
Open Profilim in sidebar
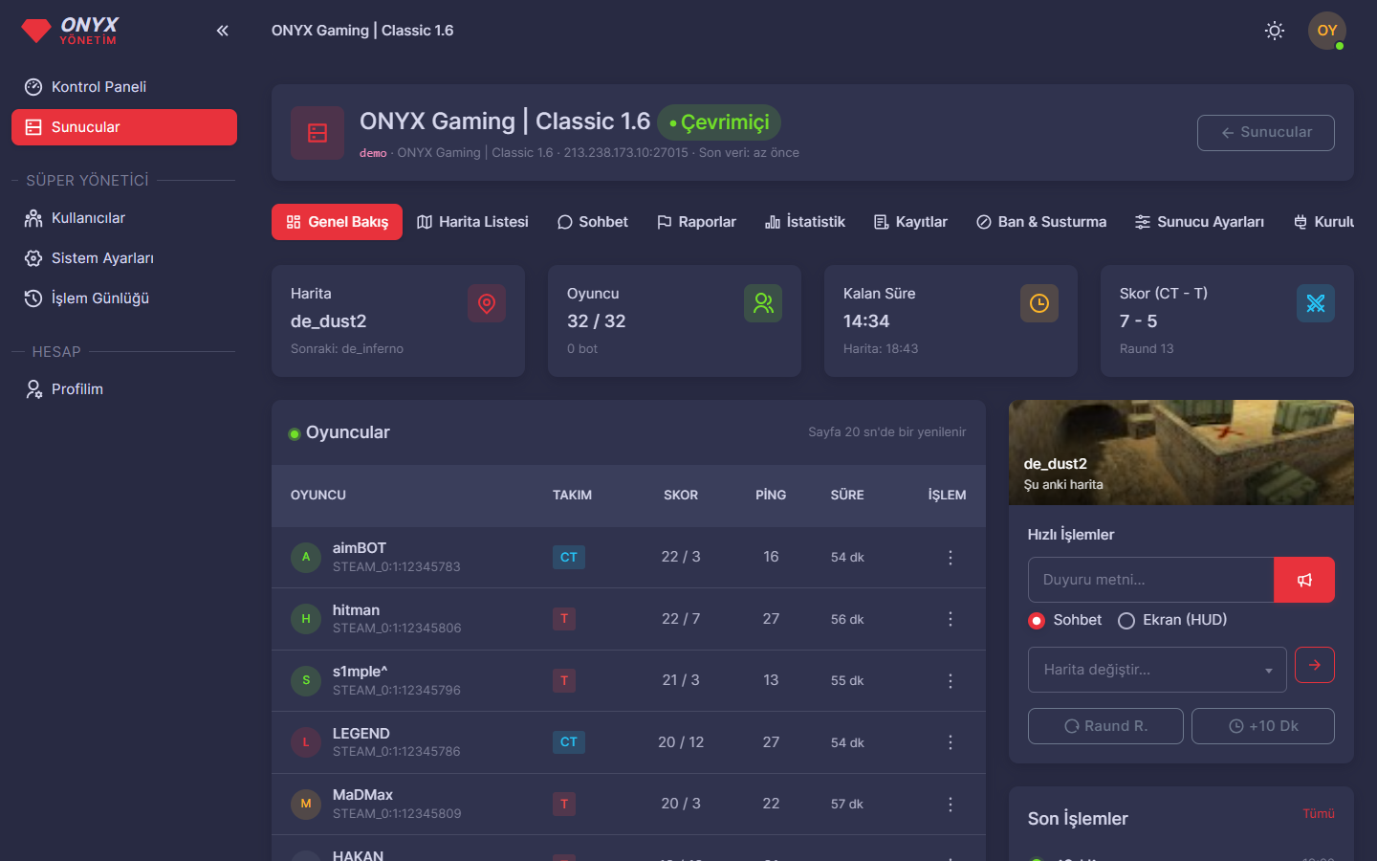124,389
